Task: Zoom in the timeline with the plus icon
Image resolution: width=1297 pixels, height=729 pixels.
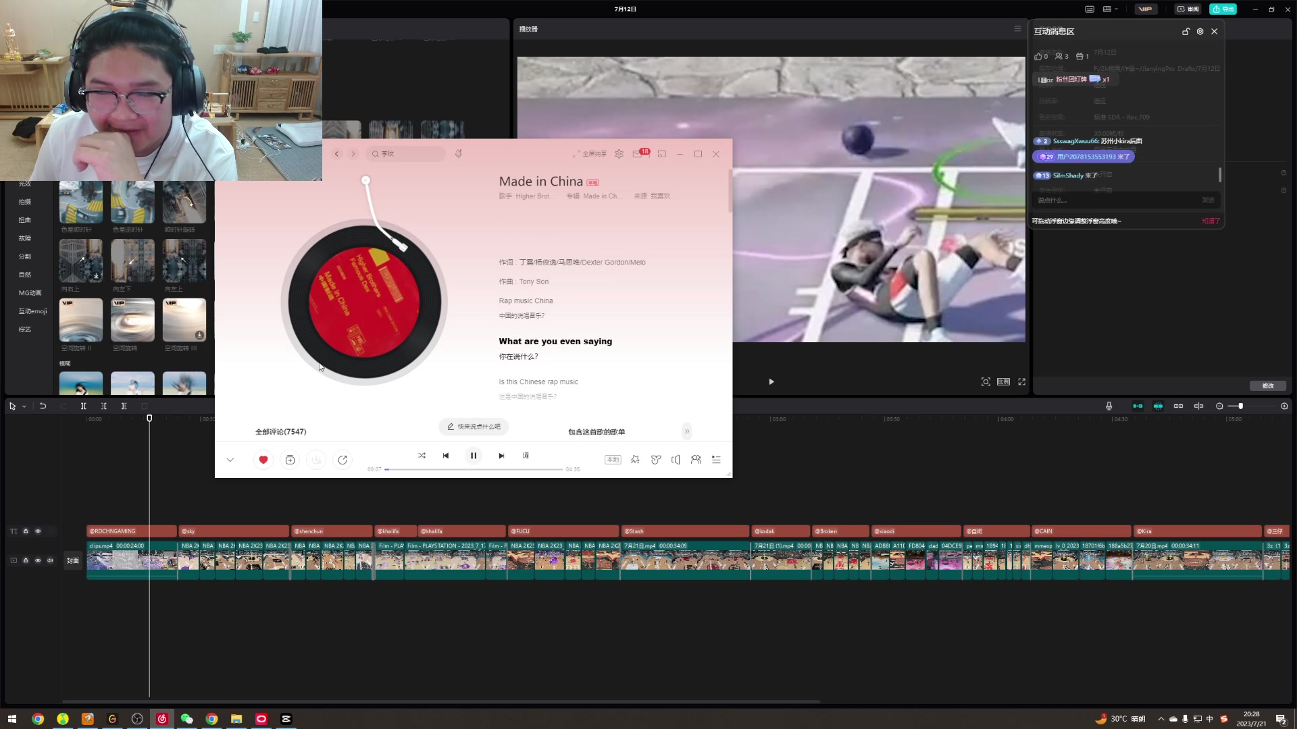Action: (x=1284, y=406)
